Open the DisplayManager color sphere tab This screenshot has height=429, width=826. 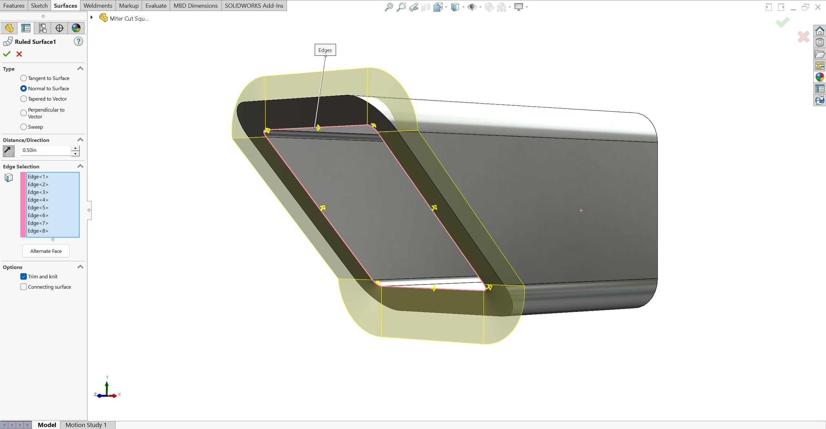tap(76, 28)
